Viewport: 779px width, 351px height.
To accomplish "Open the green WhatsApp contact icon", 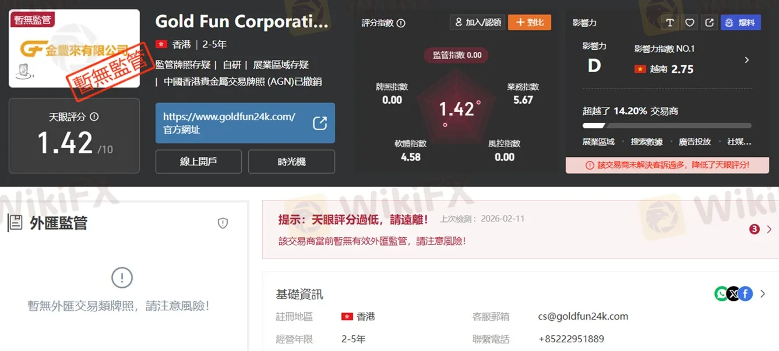I will (721, 293).
